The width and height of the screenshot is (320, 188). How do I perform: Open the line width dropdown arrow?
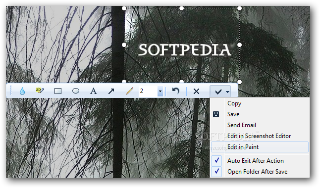160,91
